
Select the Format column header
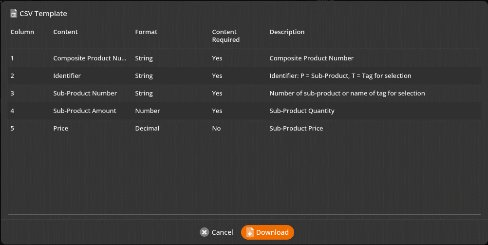coord(146,32)
